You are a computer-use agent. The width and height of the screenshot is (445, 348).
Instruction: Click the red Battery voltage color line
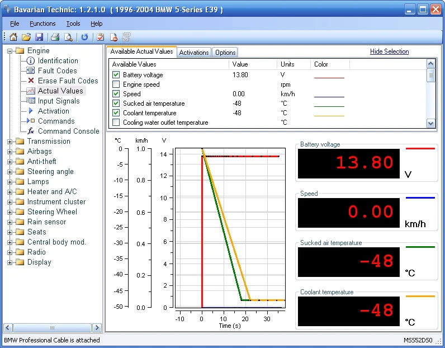click(329, 77)
